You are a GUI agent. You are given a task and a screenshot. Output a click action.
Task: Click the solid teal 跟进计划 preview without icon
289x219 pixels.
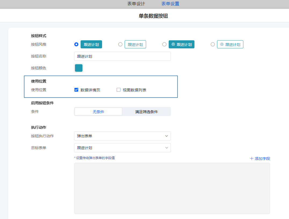coord(91,45)
